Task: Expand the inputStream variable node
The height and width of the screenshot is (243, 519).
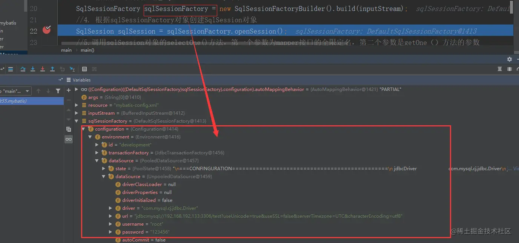Action: (x=77, y=113)
